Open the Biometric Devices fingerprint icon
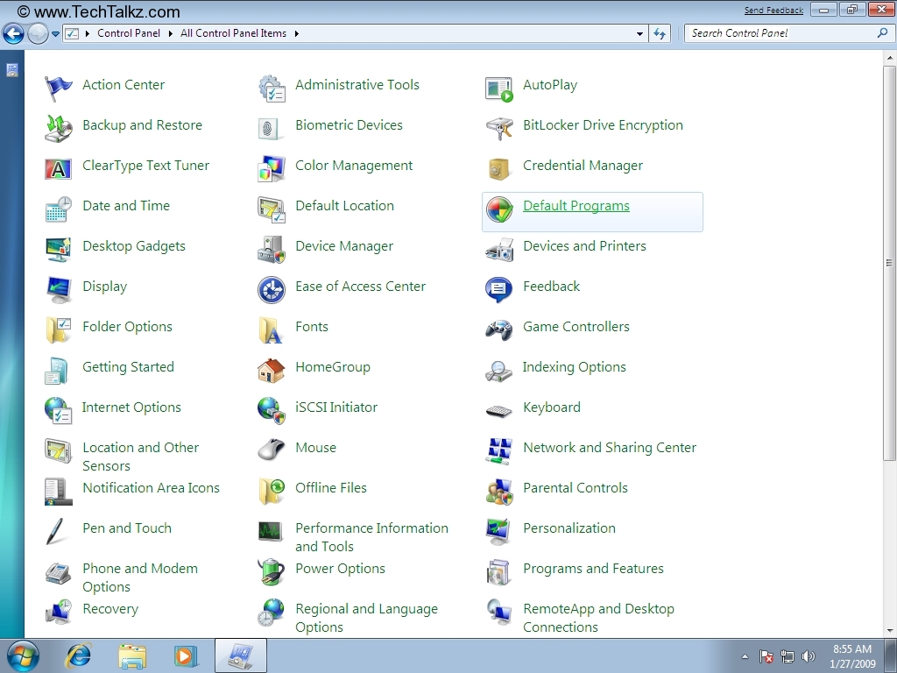 click(272, 128)
